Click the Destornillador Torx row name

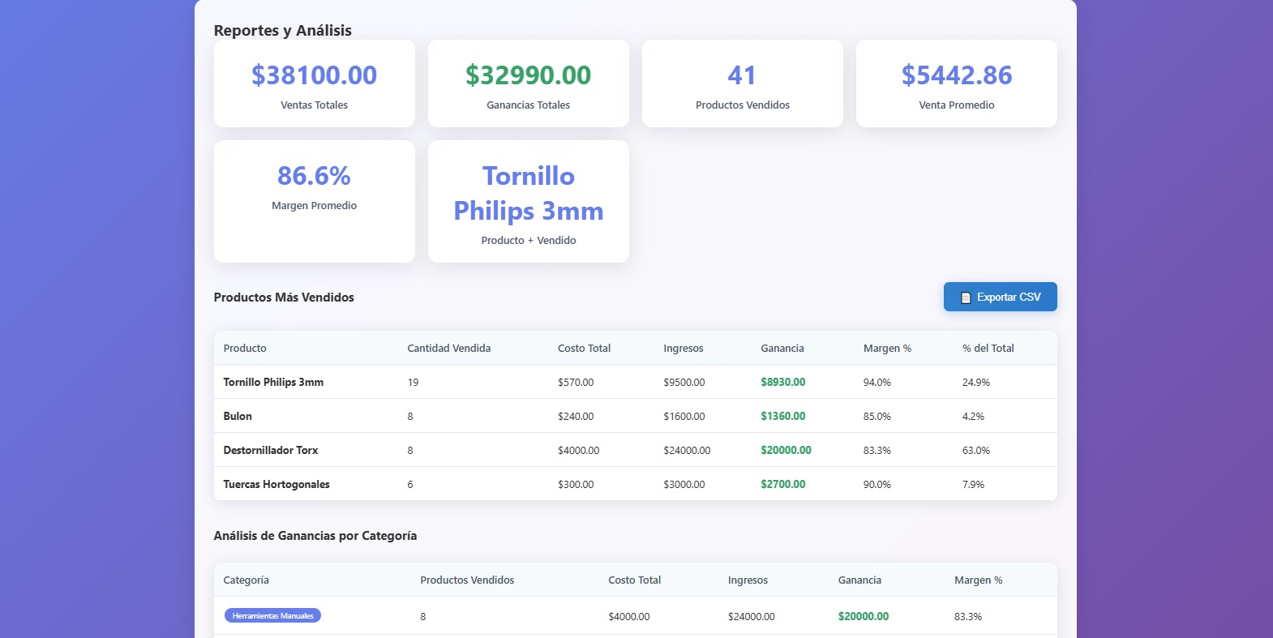(x=270, y=450)
